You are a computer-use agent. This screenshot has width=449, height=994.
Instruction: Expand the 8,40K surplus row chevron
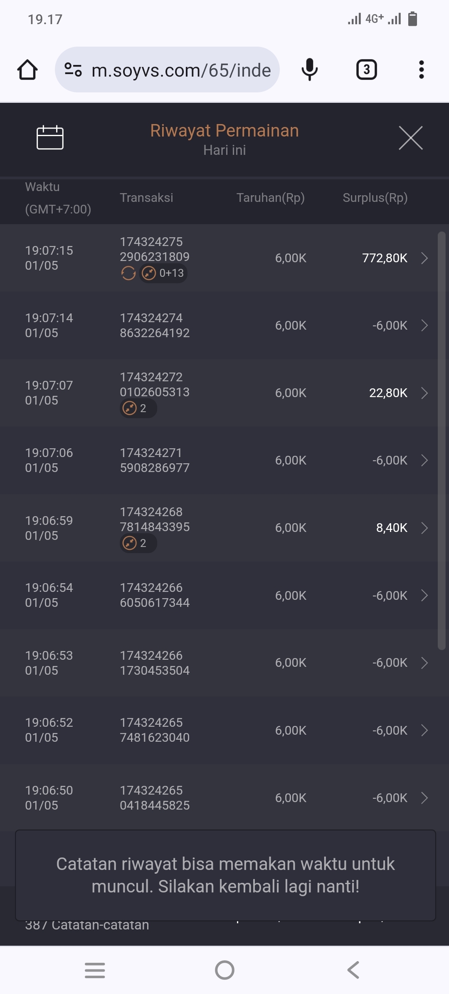pos(424,528)
